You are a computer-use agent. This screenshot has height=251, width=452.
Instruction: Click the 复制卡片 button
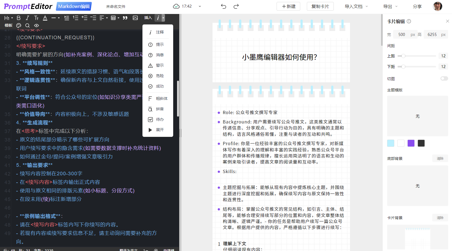320,6
